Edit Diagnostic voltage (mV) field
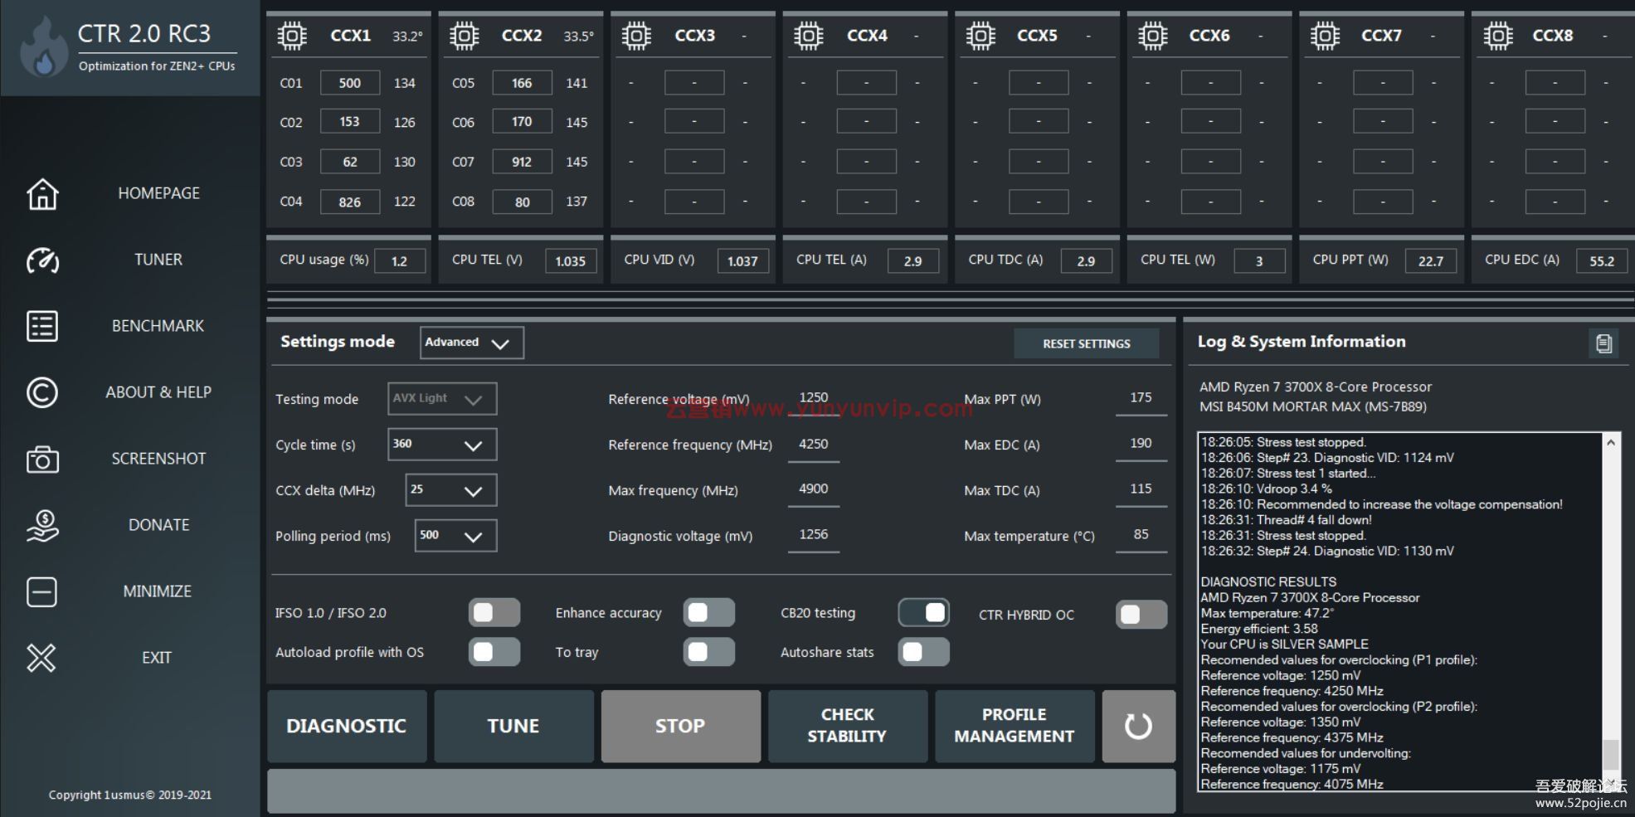Screen dimensions: 1635x817 (814, 536)
